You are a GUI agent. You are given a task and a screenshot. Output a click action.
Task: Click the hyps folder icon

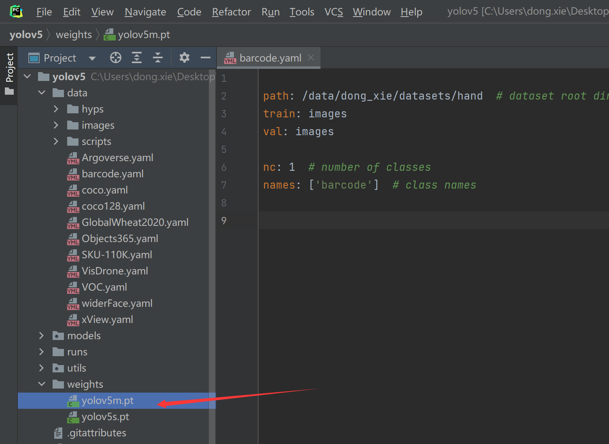pos(73,109)
